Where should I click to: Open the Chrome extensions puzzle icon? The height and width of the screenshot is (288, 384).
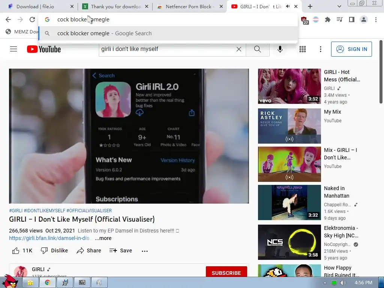[x=327, y=19]
